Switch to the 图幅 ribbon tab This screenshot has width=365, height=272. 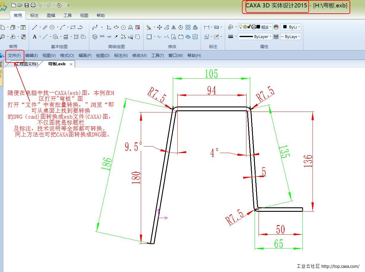(x=51, y=15)
